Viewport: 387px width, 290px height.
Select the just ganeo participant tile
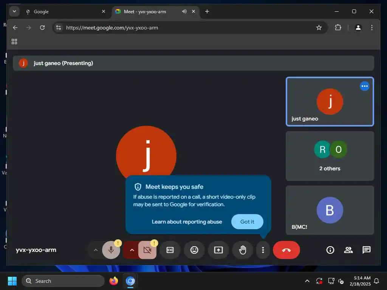[x=330, y=102]
